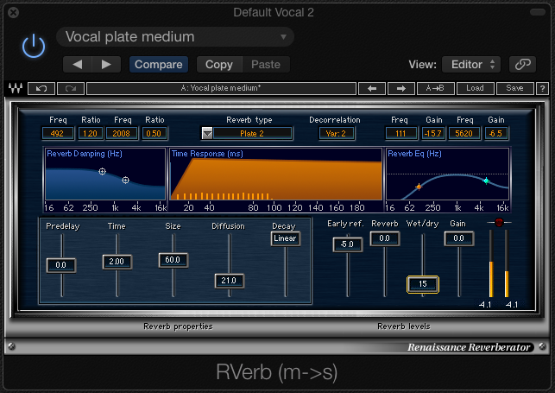Toggle the Decay Linear button
Screen dimensions: 555x393
point(286,238)
